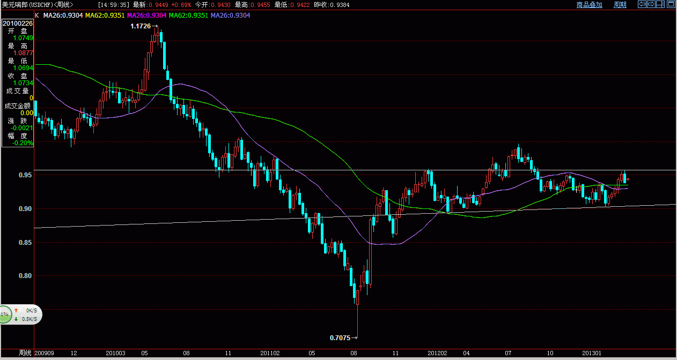Open the 周期 period link
Viewport: 677px width, 360px height.
[x=620, y=4]
